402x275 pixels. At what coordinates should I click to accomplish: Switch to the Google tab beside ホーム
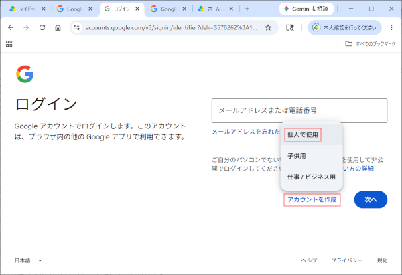[168, 9]
